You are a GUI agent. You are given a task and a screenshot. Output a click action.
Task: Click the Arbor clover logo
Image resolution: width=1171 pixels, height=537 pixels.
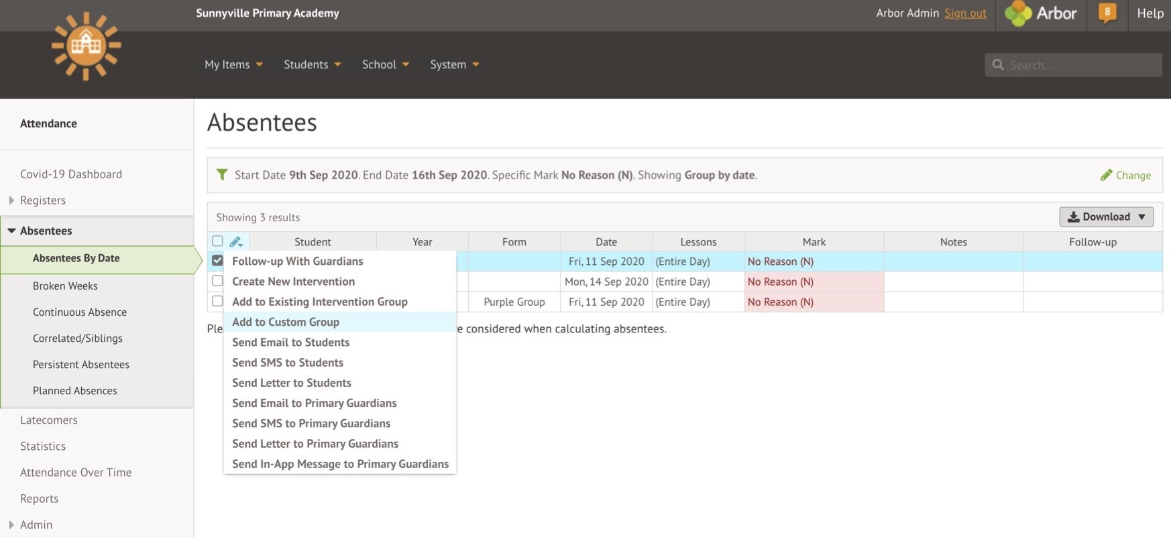pyautogui.click(x=1017, y=13)
